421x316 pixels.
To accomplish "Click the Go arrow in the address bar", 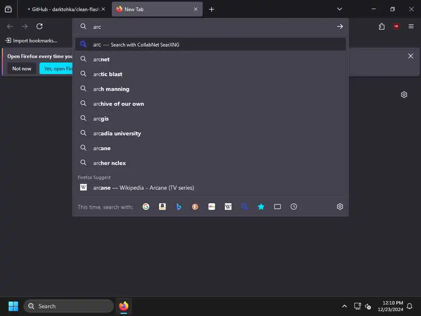I will [340, 26].
